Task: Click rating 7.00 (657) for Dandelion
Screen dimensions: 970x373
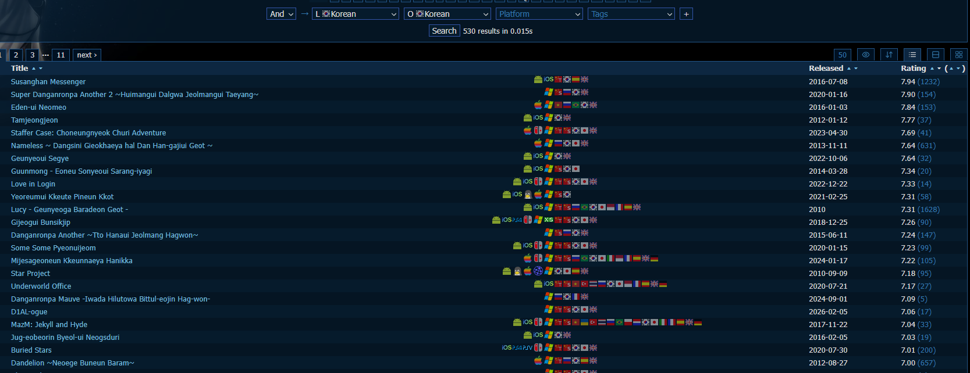Action: [918, 363]
